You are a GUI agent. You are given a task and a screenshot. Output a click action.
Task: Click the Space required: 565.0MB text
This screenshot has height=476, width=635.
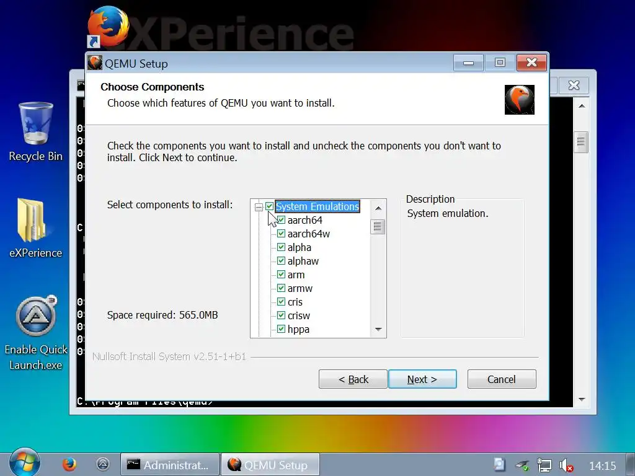click(x=162, y=315)
